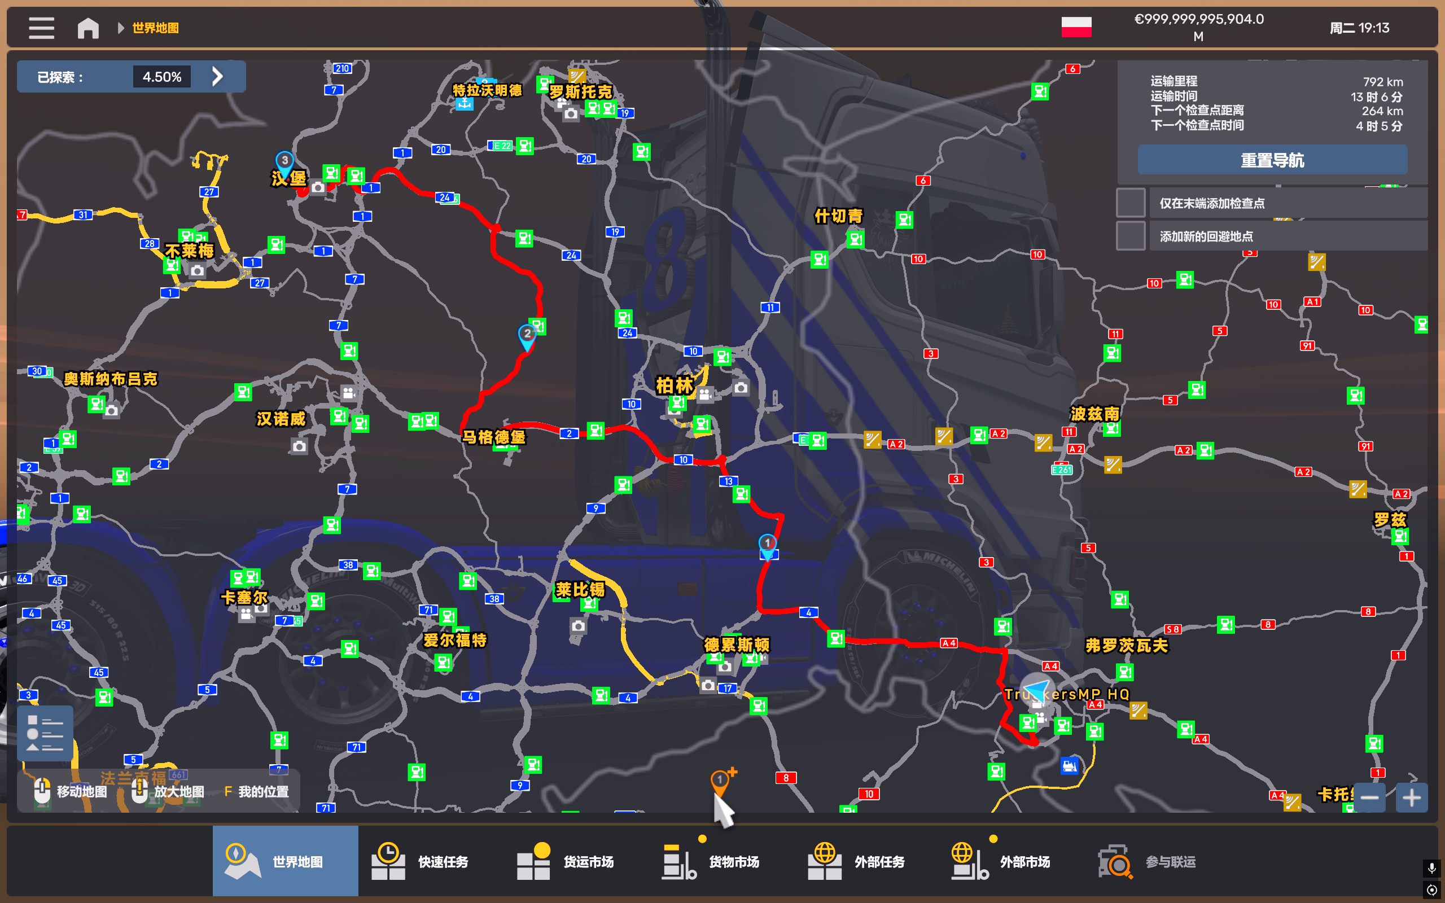Select the Polish flag icon
Viewport: 1445px width, 903px height.
(1076, 28)
